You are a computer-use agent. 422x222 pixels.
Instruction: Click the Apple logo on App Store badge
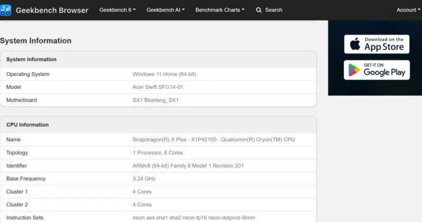355,44
